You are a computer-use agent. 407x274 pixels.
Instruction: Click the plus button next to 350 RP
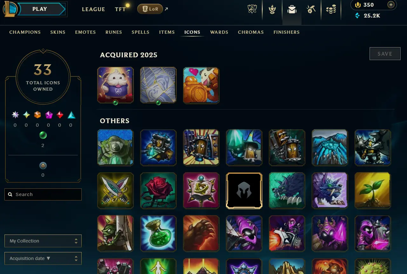click(x=391, y=5)
